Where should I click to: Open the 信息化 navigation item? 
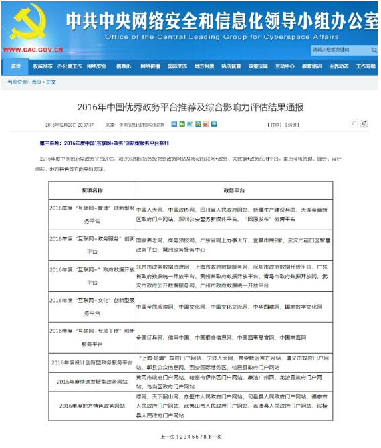124,66
